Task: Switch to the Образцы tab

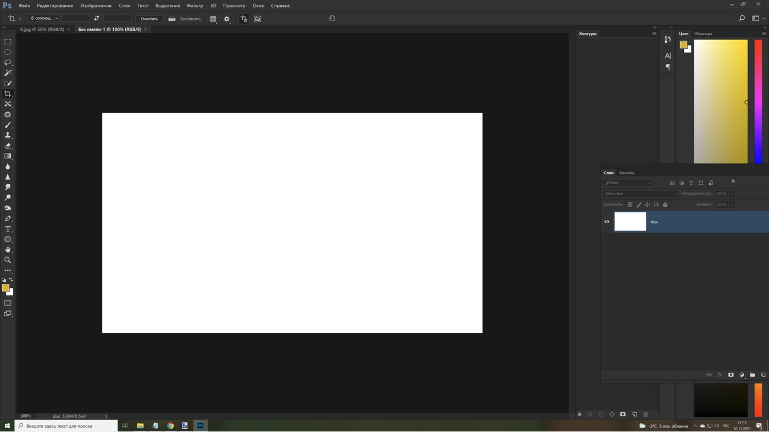Action: coord(703,33)
